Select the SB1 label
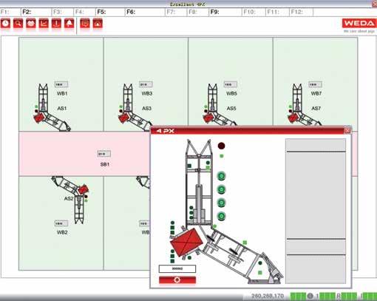 coord(105,164)
